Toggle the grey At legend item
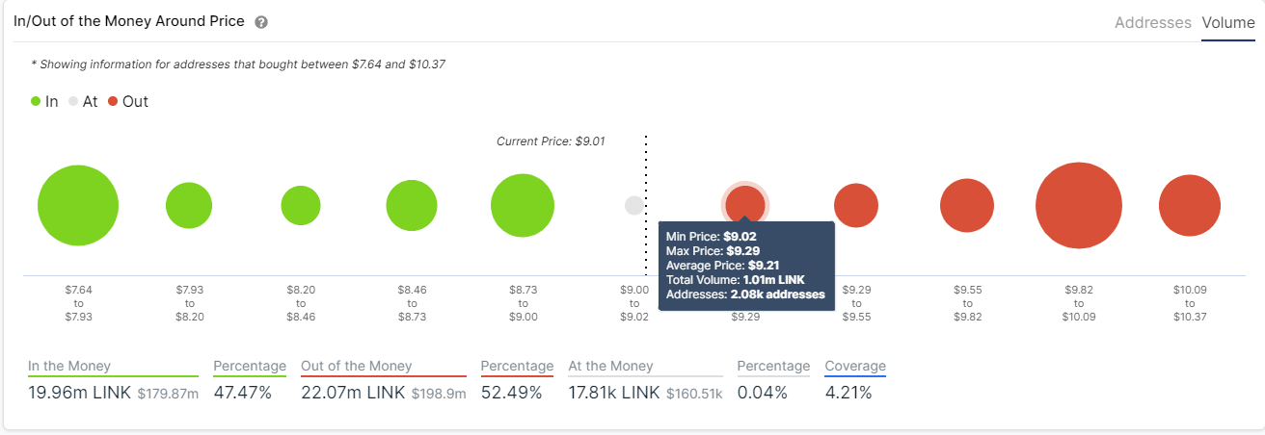 pos(83,101)
